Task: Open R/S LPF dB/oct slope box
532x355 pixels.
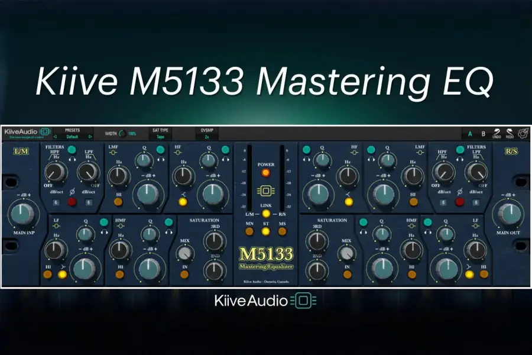Action: coord(476,202)
